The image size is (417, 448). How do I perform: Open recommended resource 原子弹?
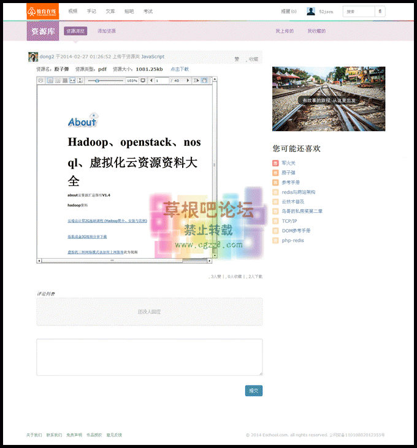coord(288,173)
